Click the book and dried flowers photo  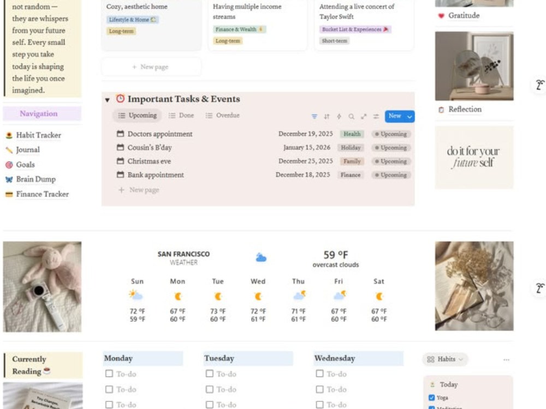tap(474, 286)
